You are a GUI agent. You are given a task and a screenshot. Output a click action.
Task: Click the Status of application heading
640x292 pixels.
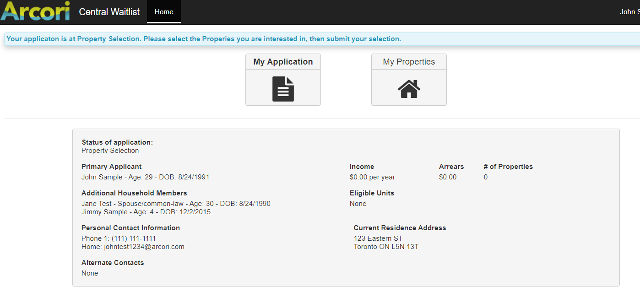click(117, 142)
